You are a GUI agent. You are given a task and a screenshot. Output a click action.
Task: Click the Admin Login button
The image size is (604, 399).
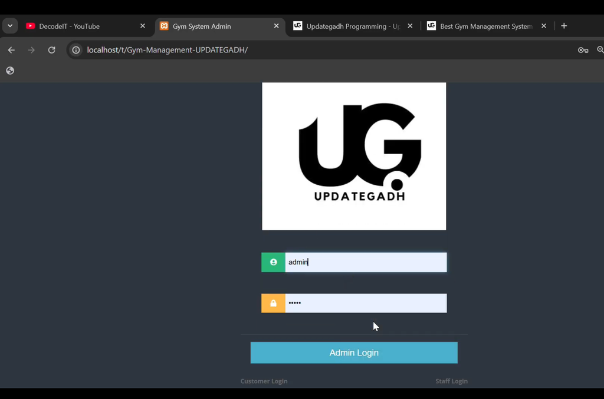pos(354,353)
